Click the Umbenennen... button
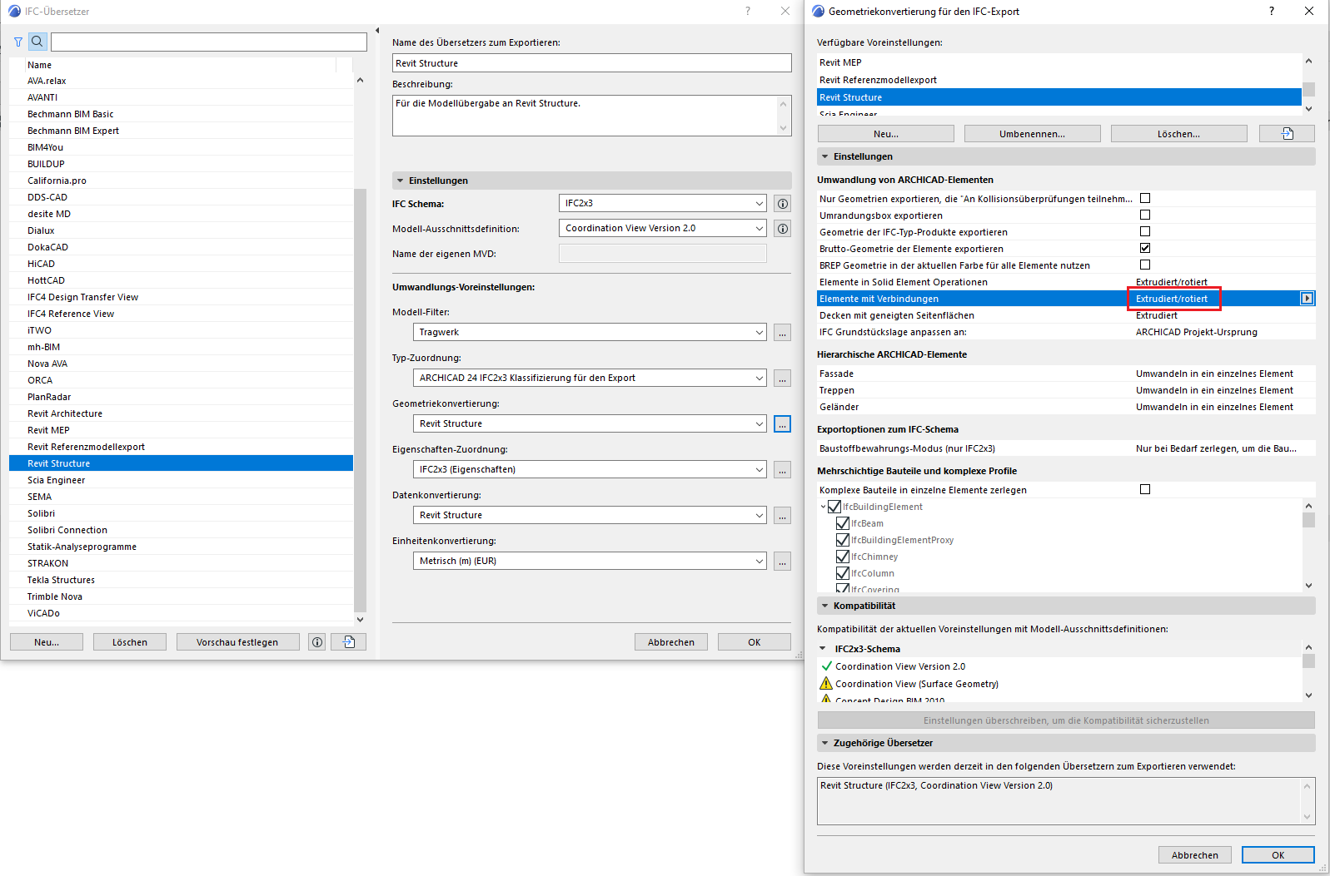Viewport: 1330px width, 876px height. coord(1032,134)
